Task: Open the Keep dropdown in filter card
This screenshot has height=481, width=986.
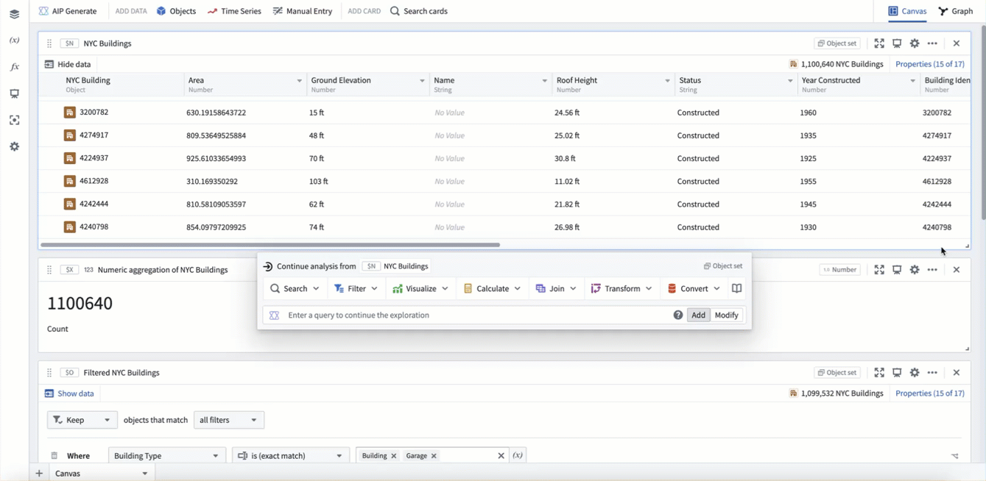Action: point(82,420)
